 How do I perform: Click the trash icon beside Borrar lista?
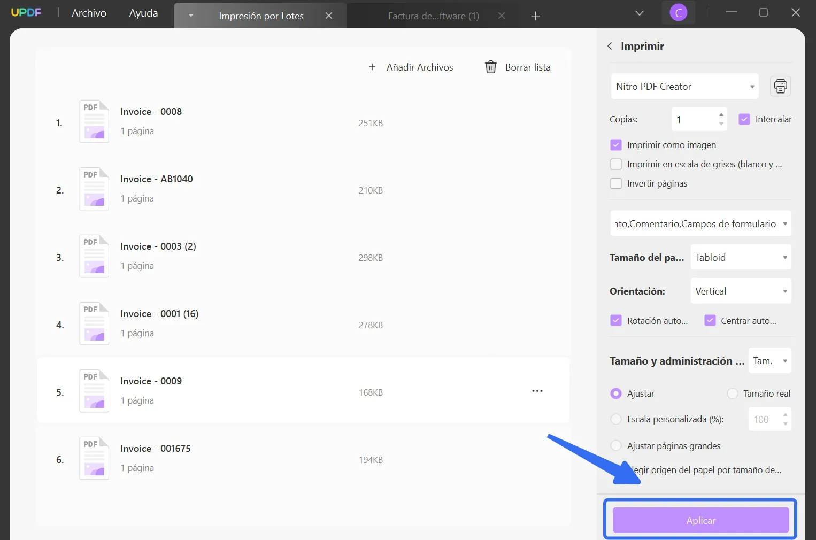coord(490,67)
